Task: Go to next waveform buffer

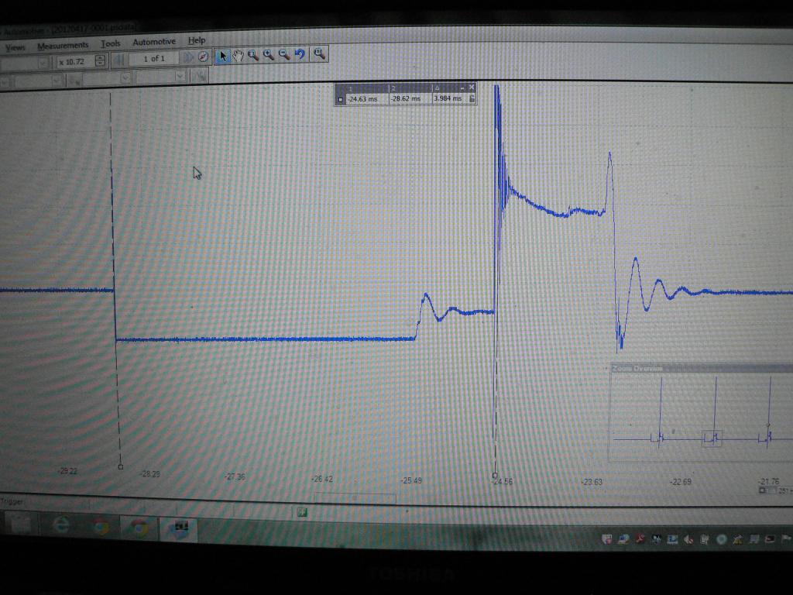Action: click(x=189, y=57)
